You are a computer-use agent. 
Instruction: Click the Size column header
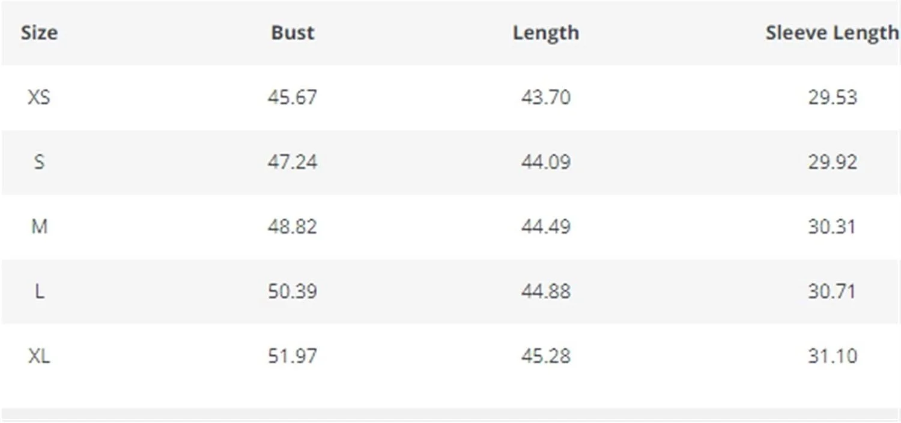point(39,32)
